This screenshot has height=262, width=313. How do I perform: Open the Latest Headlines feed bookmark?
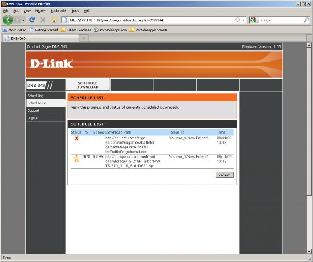click(x=76, y=30)
